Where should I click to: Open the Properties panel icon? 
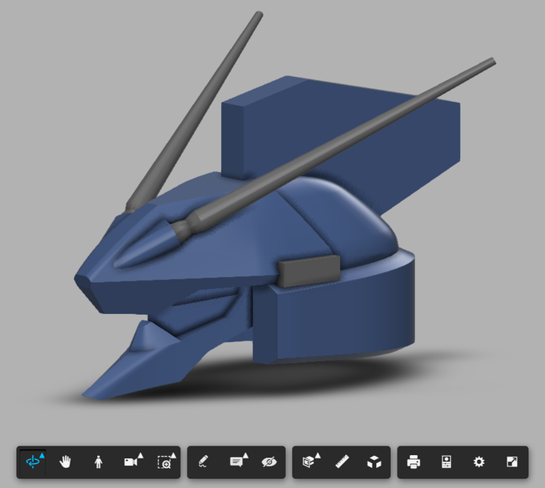(446, 462)
